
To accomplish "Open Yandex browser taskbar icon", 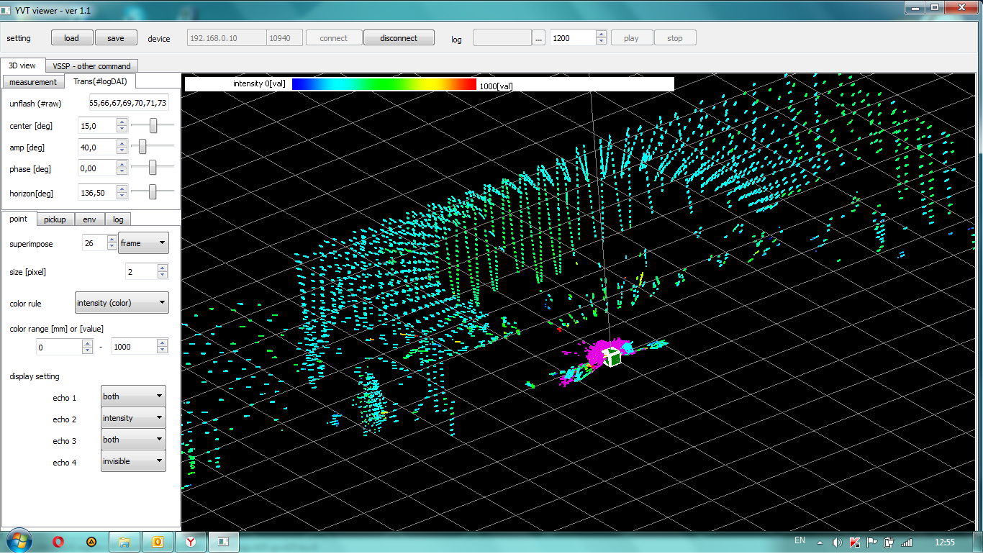I will 190,541.
